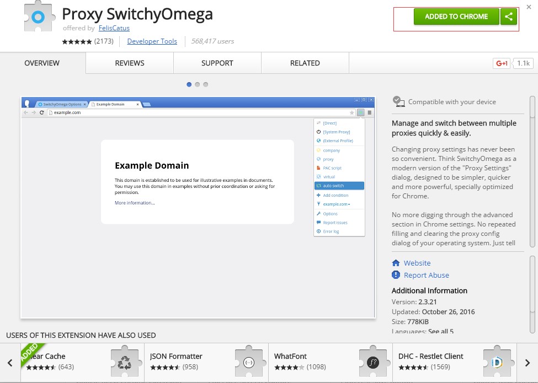Select the first screenshot carousel dot
The height and width of the screenshot is (383, 538).
click(x=189, y=85)
